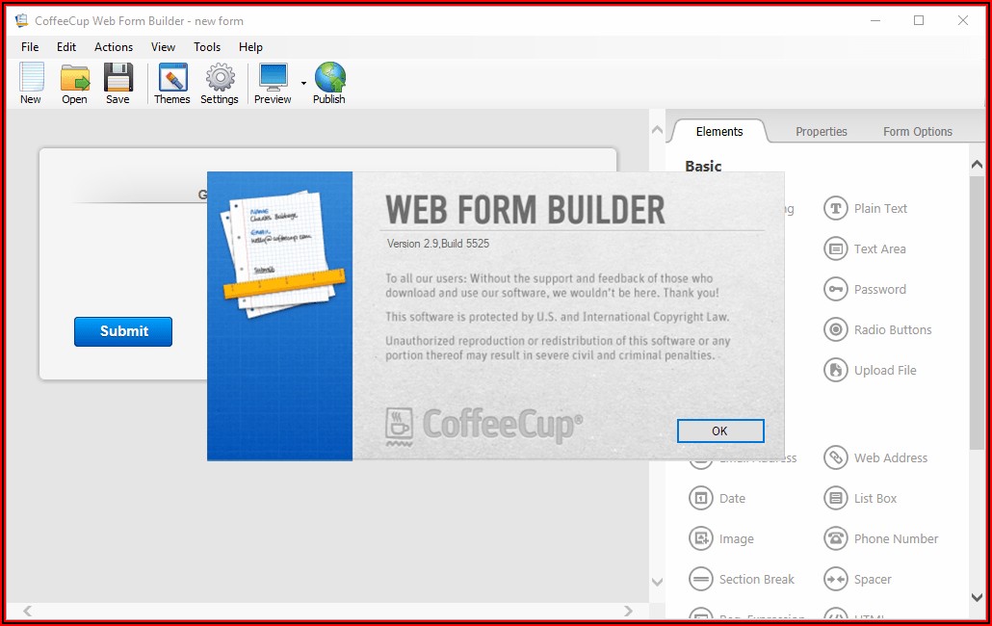
Task: Click the elements panel scrollbar thumb
Action: point(977,313)
